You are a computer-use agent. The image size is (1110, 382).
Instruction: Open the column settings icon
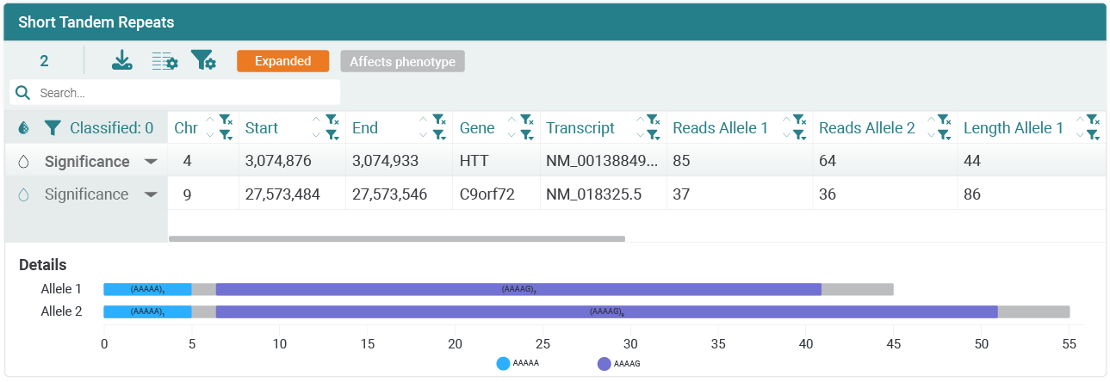click(x=164, y=61)
